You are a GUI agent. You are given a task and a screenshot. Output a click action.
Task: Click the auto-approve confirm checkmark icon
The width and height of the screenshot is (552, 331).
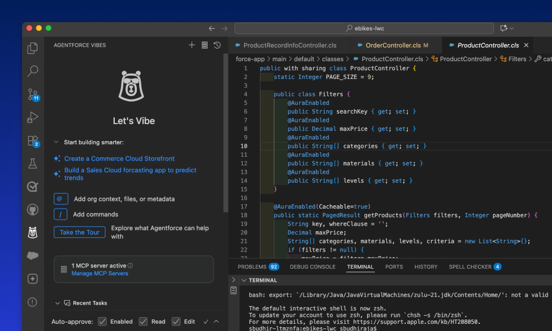(x=206, y=322)
